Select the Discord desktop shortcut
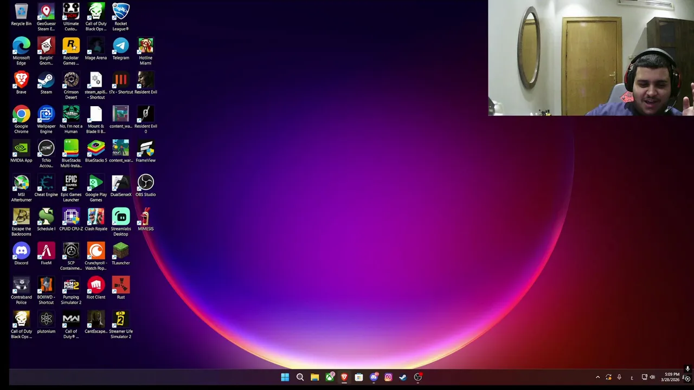Image resolution: width=694 pixels, height=390 pixels. click(21, 253)
